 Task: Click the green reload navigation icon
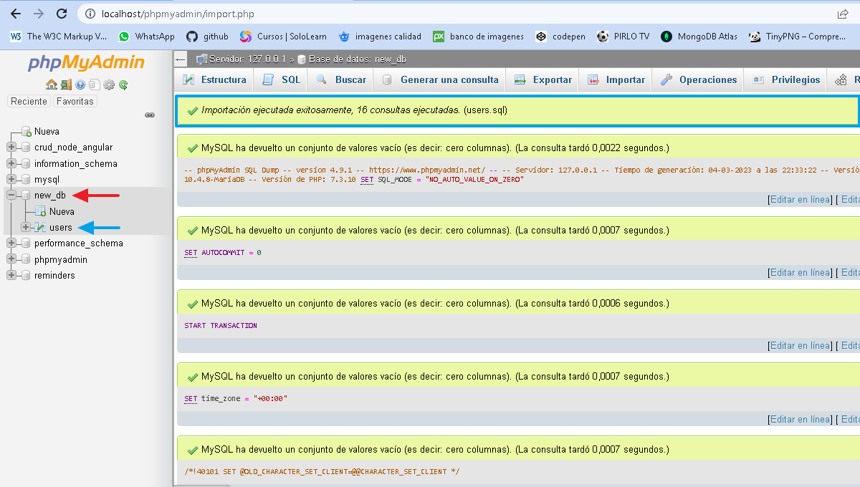[x=123, y=85]
